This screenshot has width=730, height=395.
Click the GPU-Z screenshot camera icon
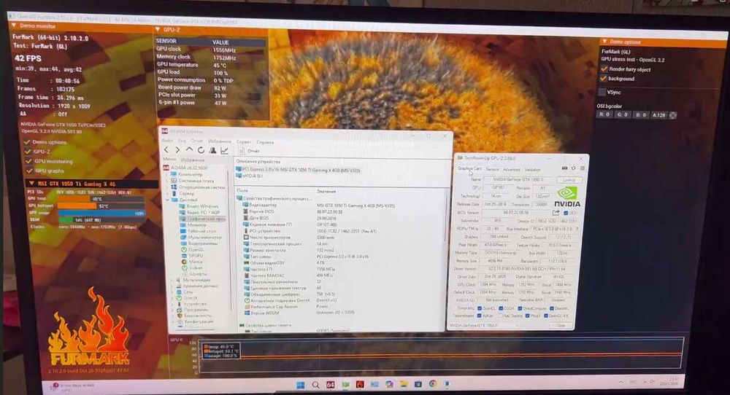[564, 168]
